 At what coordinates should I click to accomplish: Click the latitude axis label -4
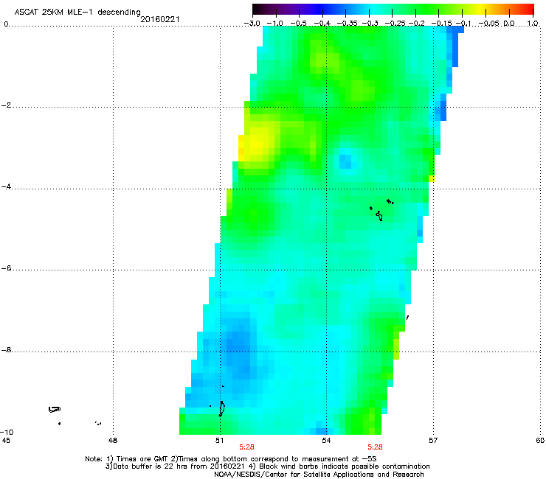(x=6, y=186)
